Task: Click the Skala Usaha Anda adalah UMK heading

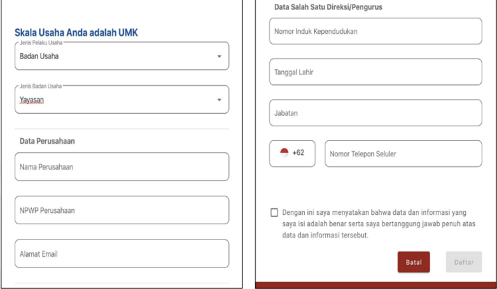Action: coord(76,32)
